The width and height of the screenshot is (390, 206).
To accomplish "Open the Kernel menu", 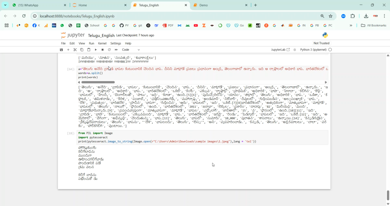I will point(102,43).
